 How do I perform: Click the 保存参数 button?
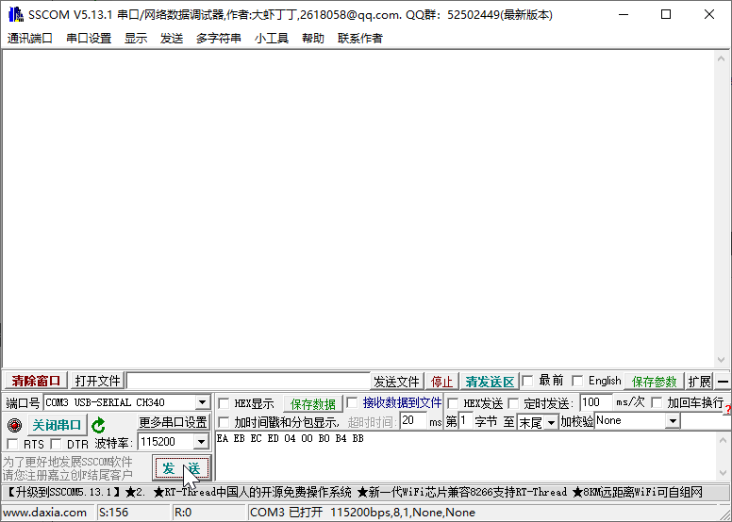point(654,382)
